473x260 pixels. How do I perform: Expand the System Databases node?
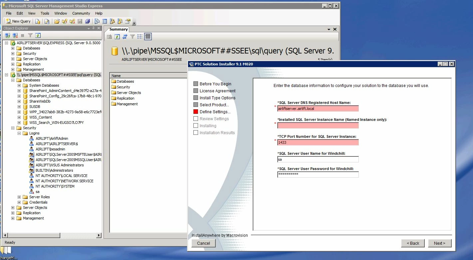pos(19,85)
